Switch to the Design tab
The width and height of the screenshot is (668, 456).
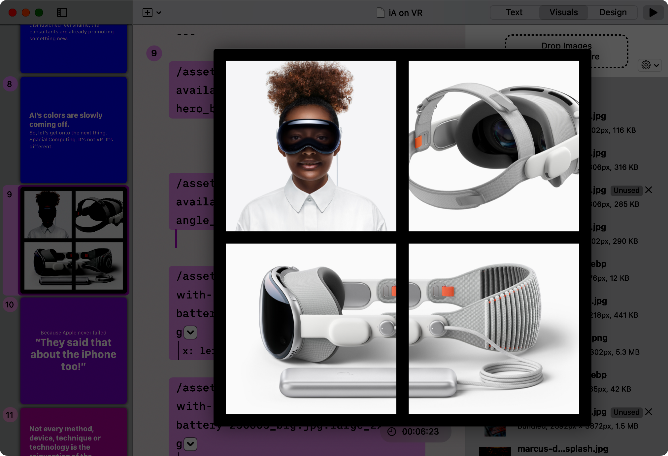[x=613, y=12]
